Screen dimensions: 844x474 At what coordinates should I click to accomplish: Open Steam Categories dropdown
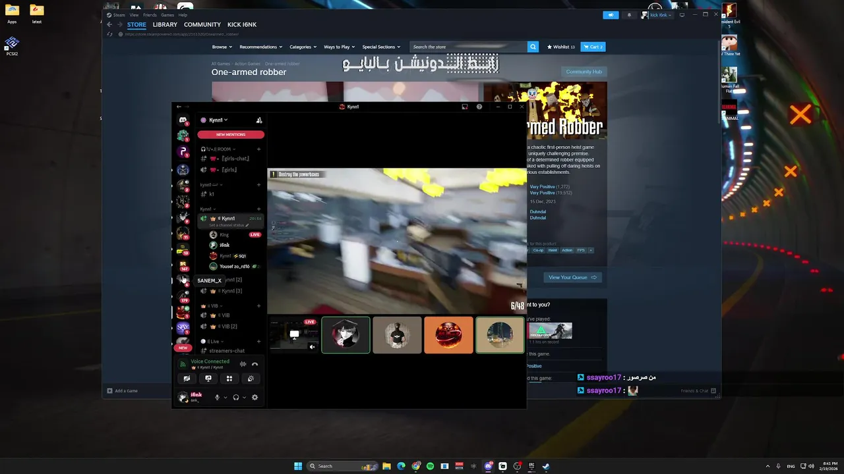[303, 47]
